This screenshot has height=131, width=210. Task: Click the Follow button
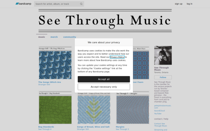163,78
